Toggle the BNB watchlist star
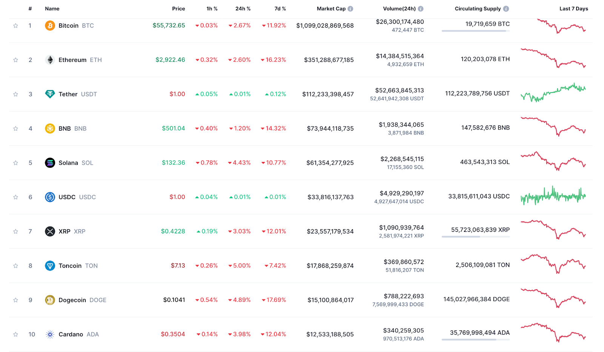The image size is (604, 352). point(15,129)
